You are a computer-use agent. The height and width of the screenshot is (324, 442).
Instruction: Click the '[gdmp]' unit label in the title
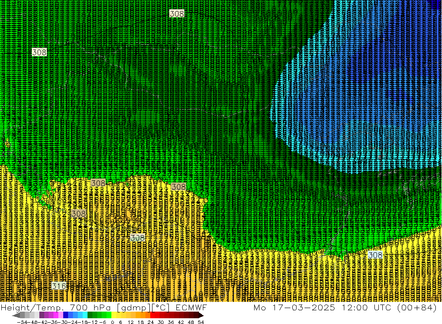click(133, 307)
